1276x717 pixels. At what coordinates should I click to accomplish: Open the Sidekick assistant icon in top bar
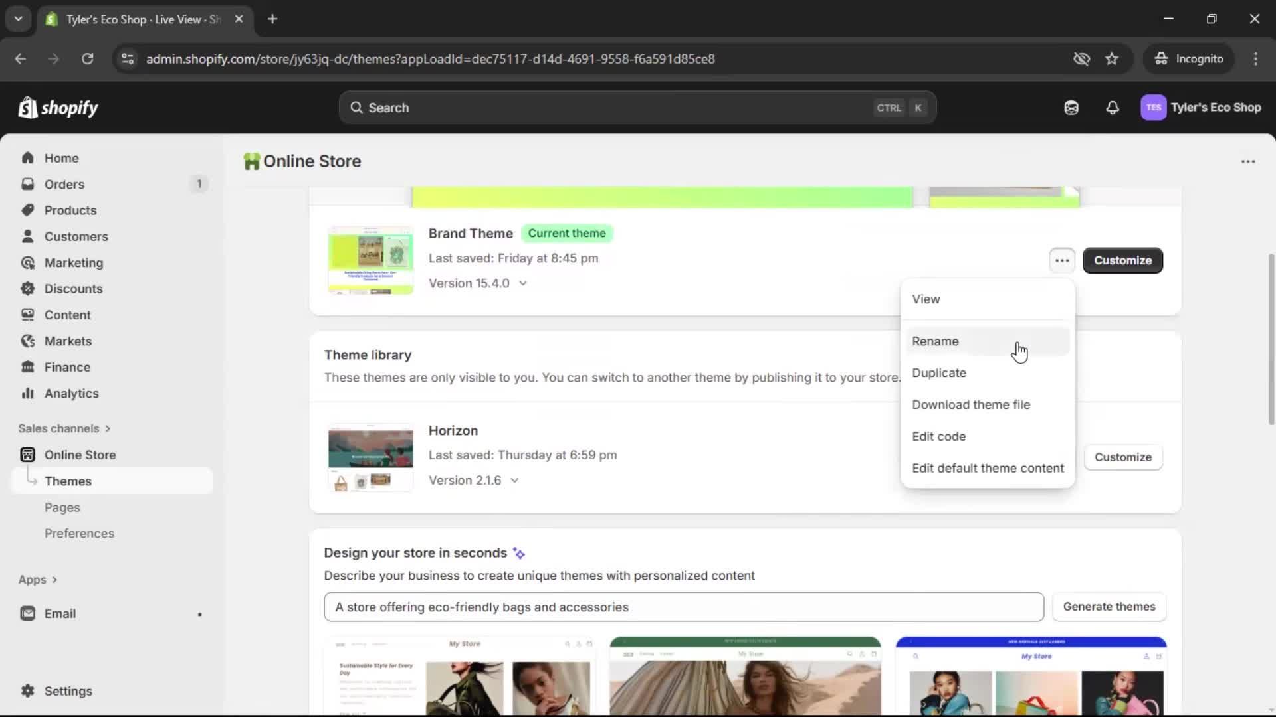(1071, 108)
